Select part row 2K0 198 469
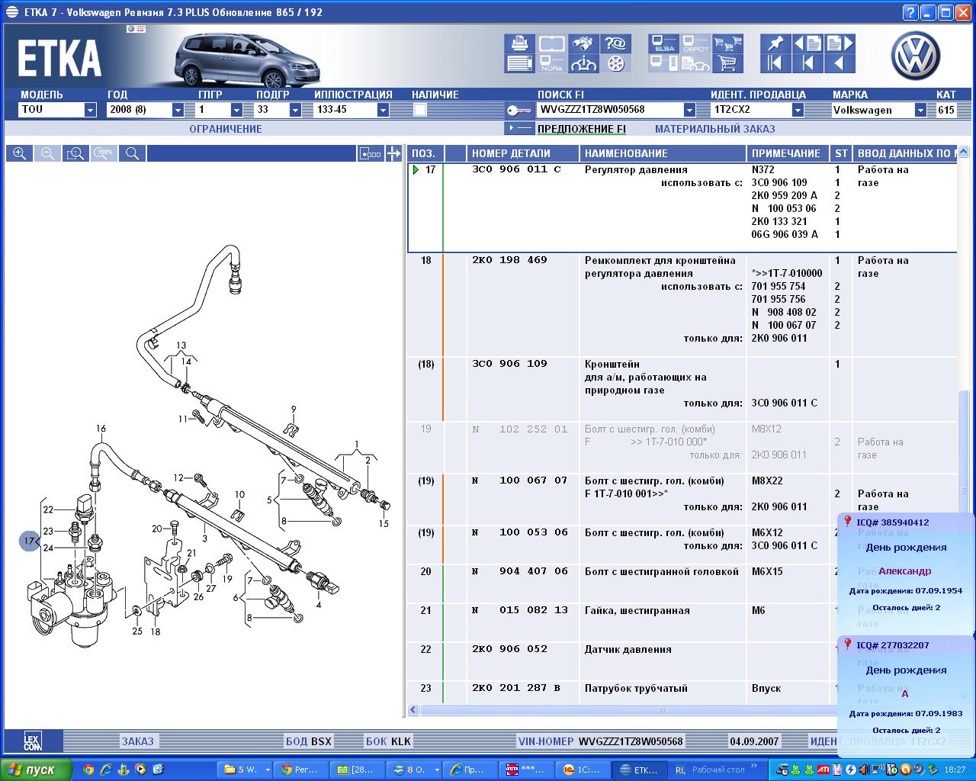The image size is (976, 781). tap(681, 304)
